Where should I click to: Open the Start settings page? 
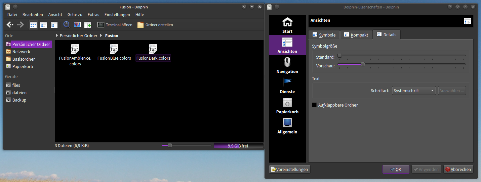point(287,25)
